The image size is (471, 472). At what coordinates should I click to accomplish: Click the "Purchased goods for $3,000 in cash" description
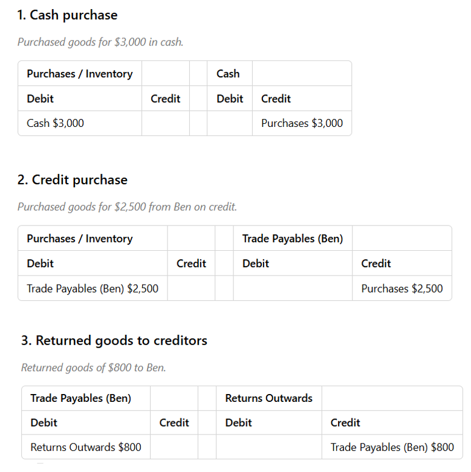(100, 42)
